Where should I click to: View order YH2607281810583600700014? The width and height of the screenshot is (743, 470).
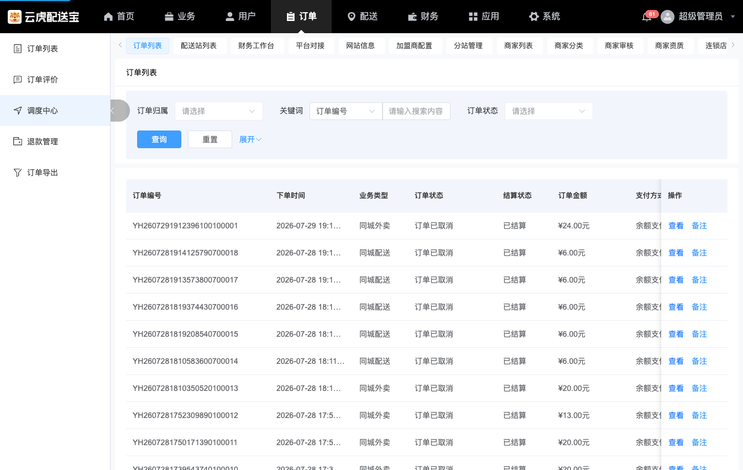point(676,361)
